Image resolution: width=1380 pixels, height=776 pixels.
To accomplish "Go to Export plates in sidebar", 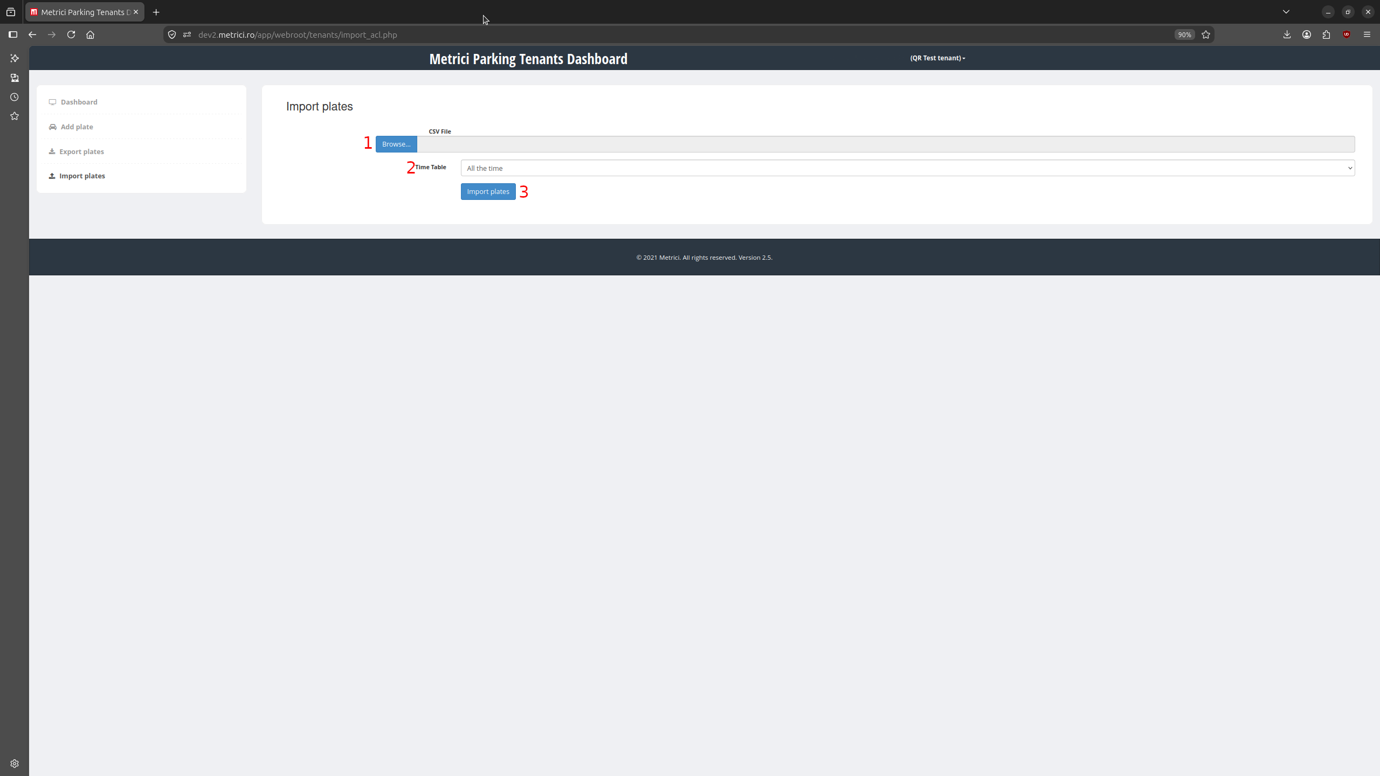I will 81,151.
